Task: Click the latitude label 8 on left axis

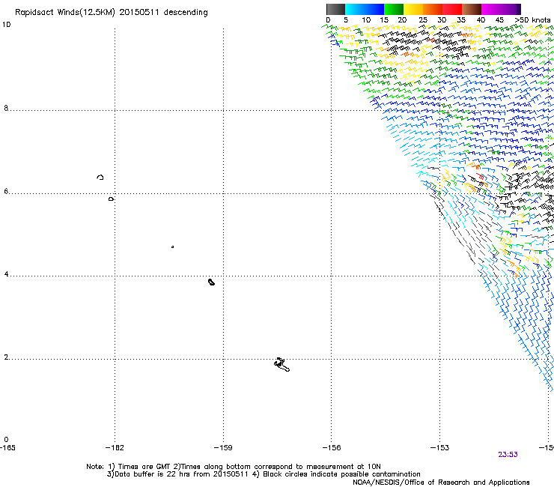Action: pyautogui.click(x=6, y=108)
